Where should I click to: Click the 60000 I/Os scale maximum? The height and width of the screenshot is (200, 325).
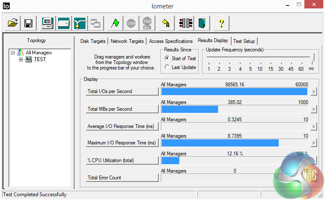(302, 85)
